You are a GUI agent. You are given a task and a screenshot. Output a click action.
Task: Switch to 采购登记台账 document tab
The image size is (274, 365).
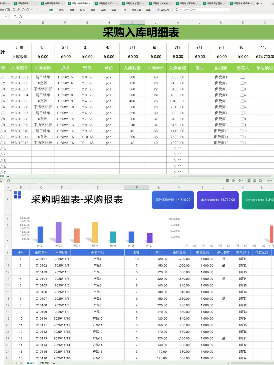pyautogui.click(x=107, y=3)
